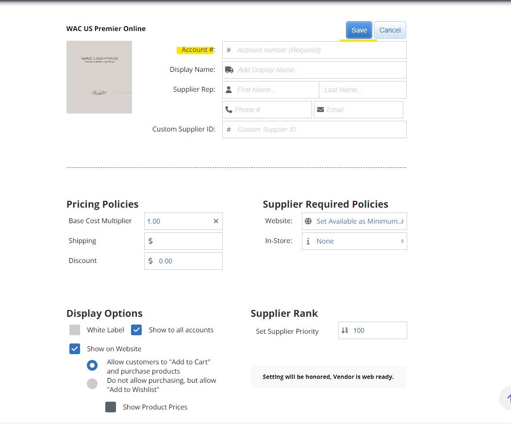Image resolution: width=511 pixels, height=424 pixels.
Task: Click the Save button
Action: [x=359, y=30]
